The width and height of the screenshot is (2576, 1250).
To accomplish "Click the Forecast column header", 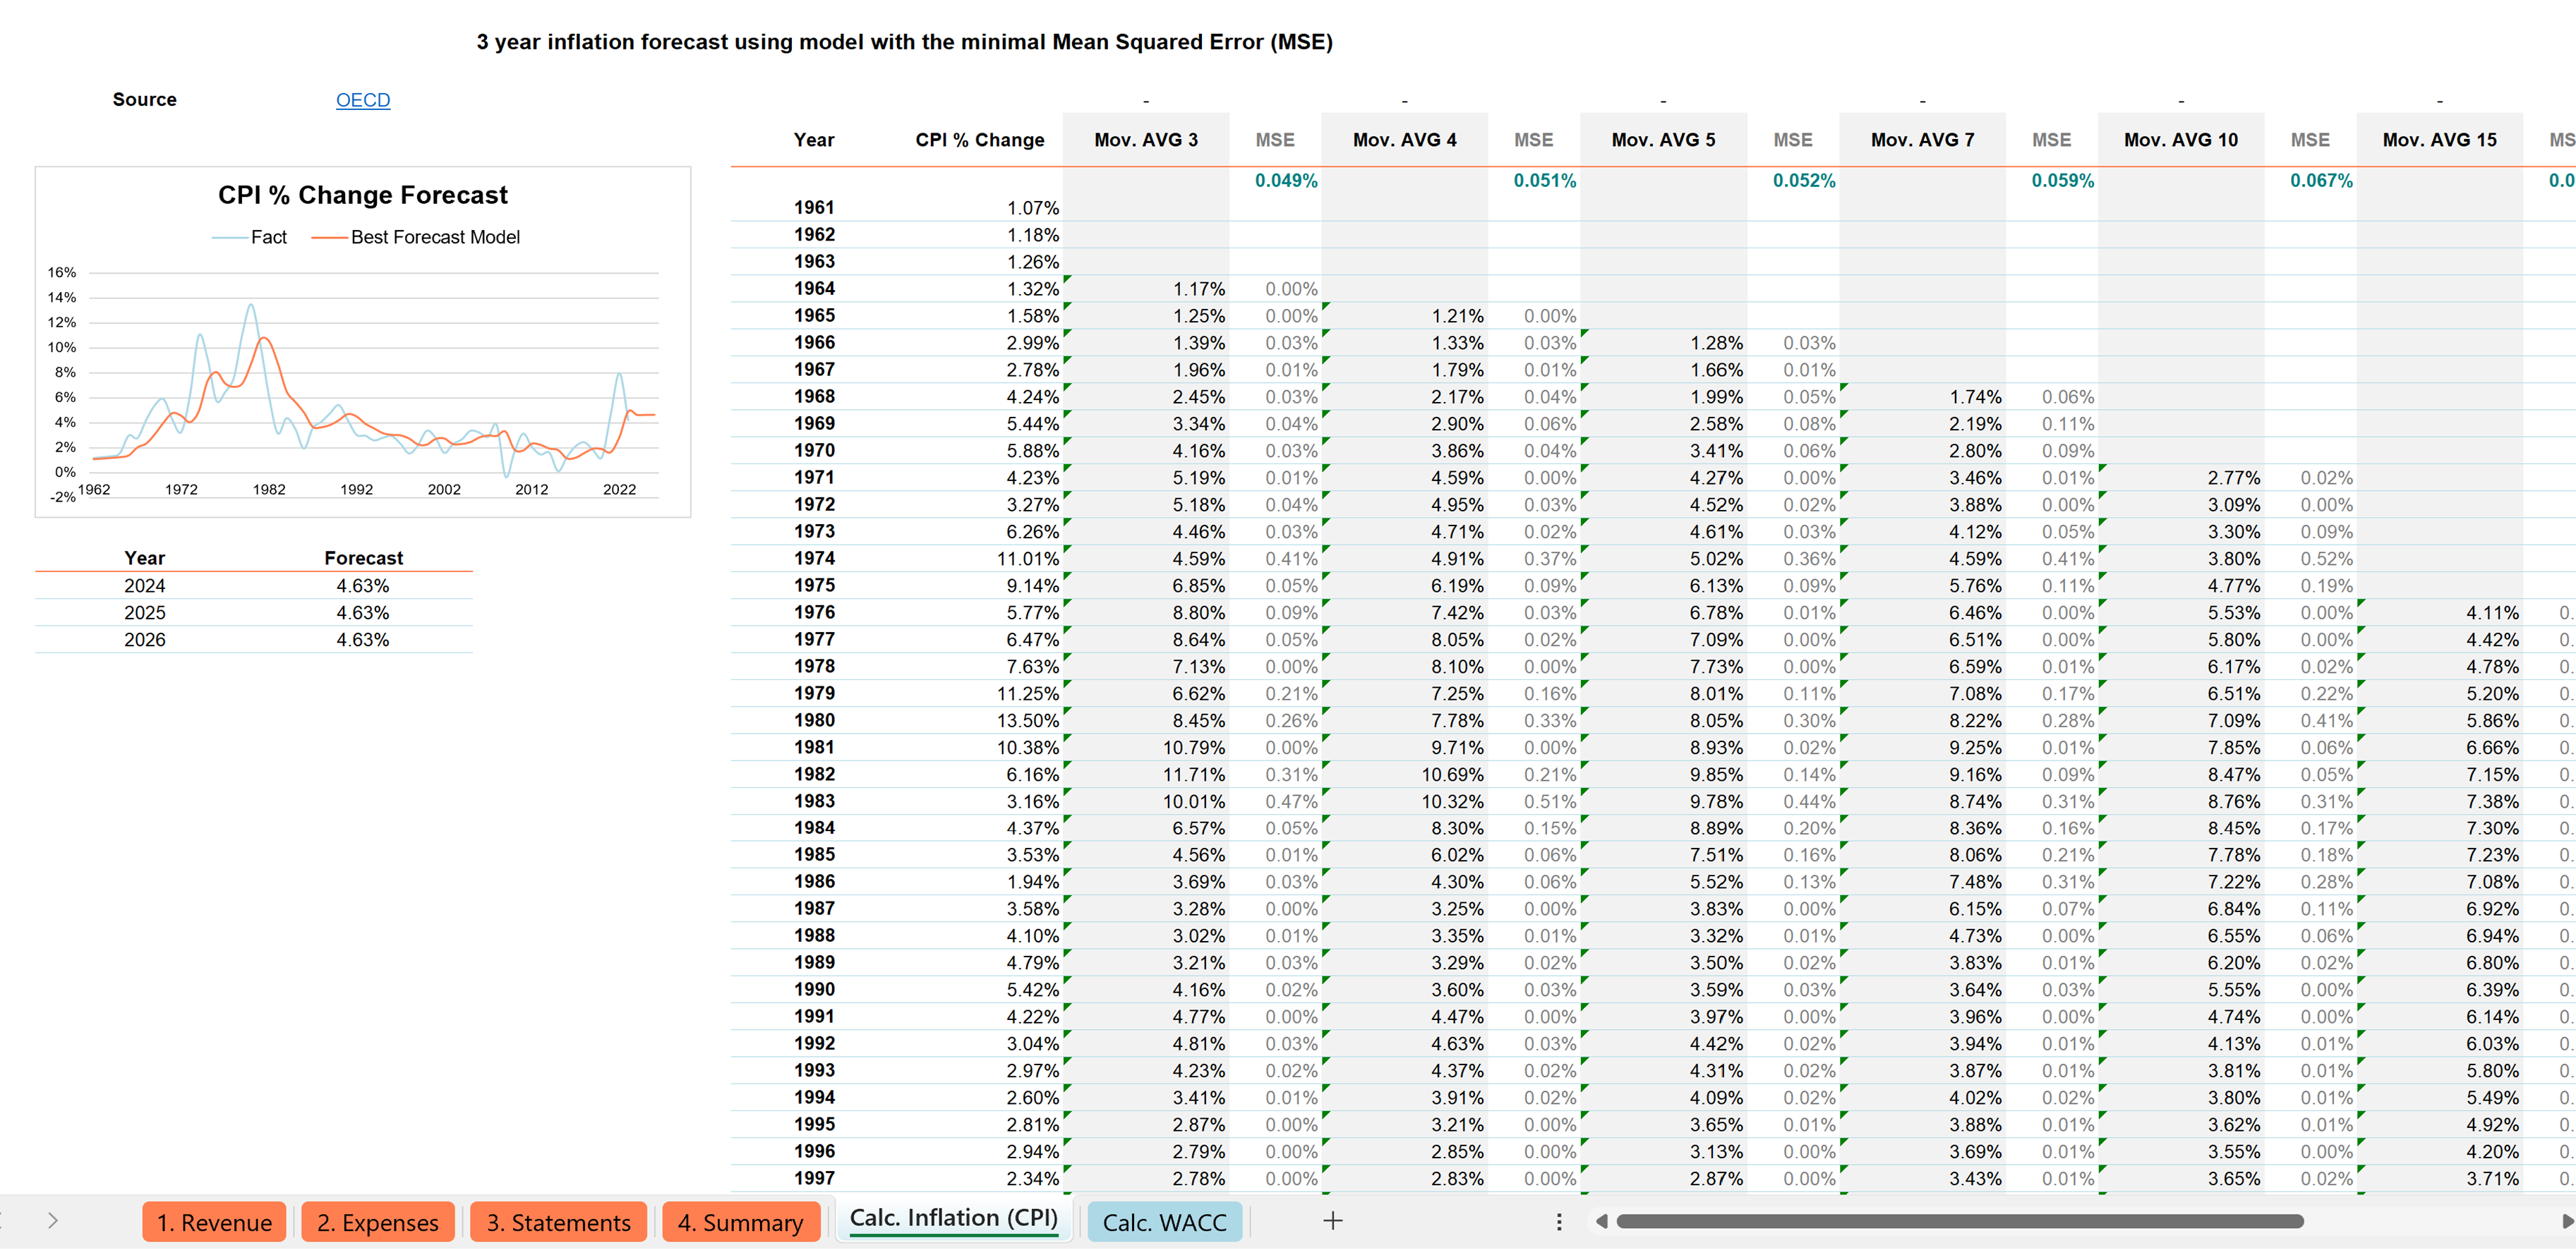I will [x=363, y=559].
